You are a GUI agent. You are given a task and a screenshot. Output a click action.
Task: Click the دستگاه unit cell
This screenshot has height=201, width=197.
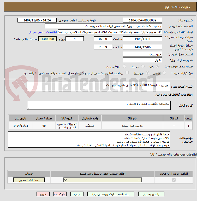(90, 126)
